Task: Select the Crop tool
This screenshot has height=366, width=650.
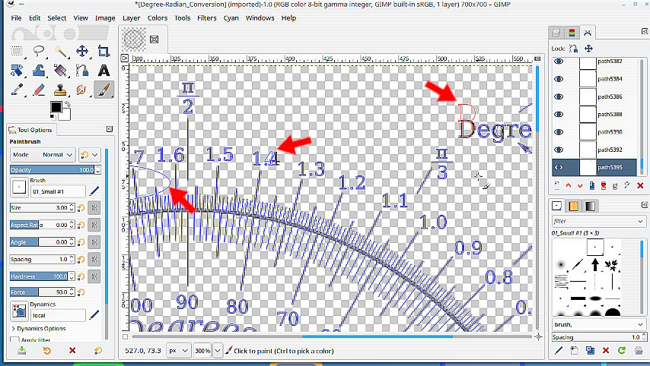Action: point(103,52)
